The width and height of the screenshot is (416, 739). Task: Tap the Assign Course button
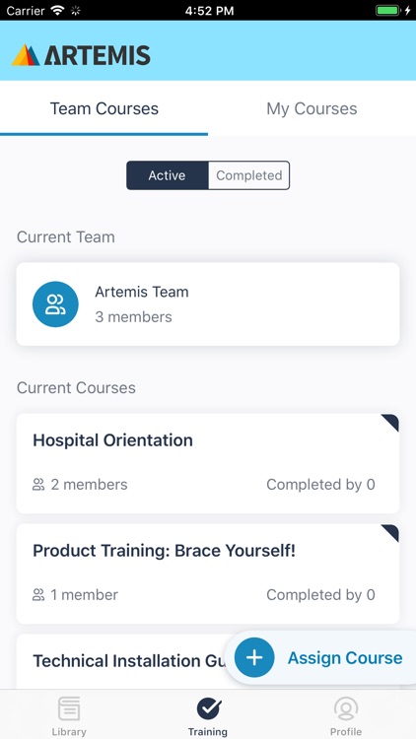[x=320, y=658]
